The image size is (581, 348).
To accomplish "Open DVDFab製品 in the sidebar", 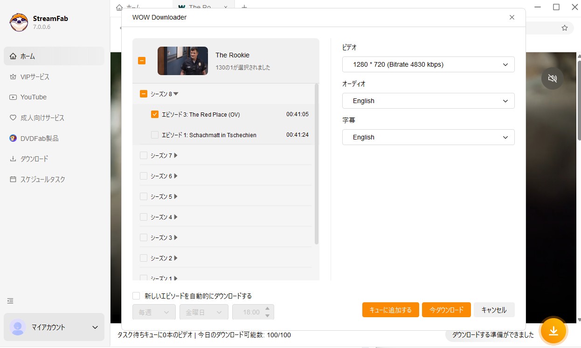I will coord(39,138).
